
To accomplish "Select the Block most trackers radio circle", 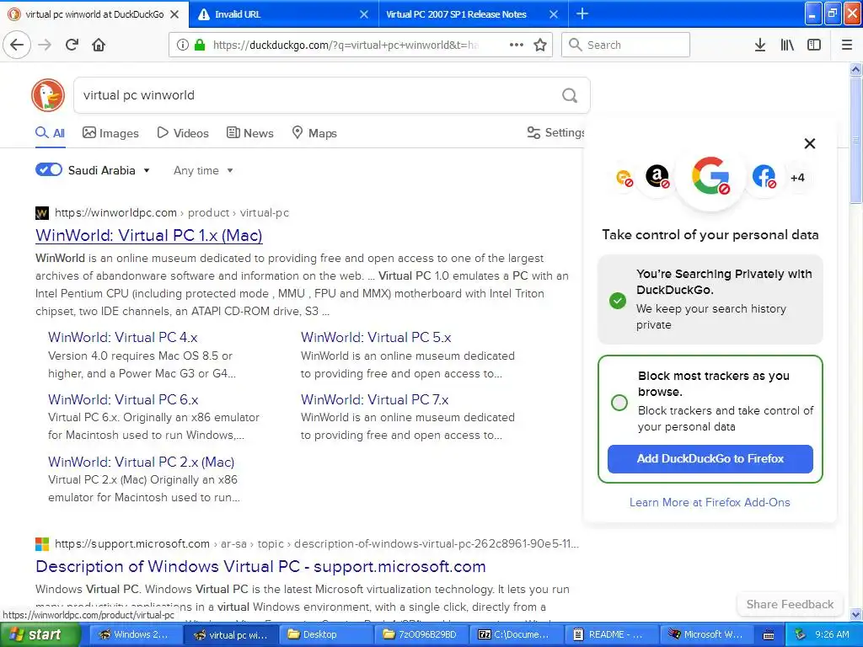I will point(619,403).
